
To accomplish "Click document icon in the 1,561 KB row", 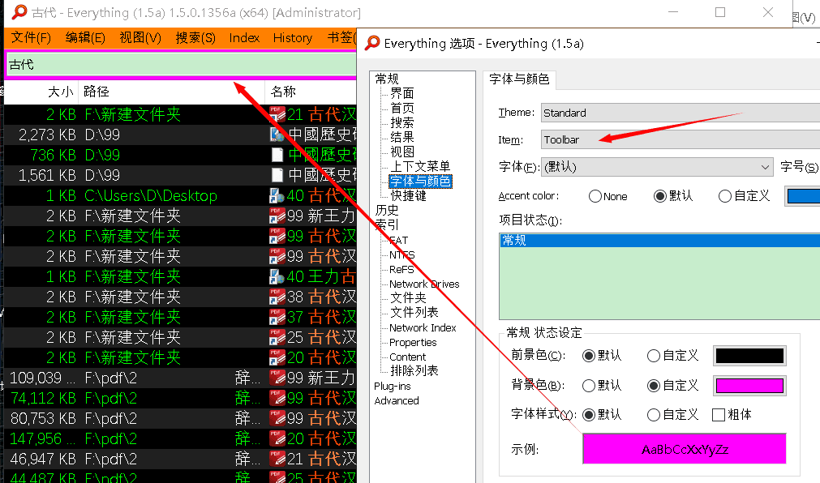I will coord(277,175).
